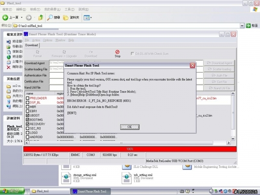Close the Smart Phone Flash Tool error dialog
This screenshot has height=195, width=260.
click(192, 65)
